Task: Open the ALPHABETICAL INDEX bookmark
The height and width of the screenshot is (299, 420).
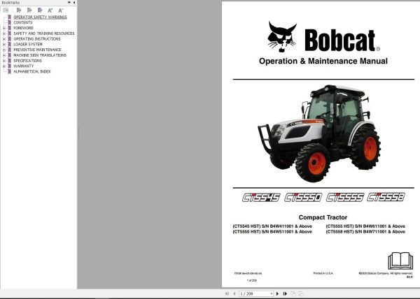Action: point(32,72)
